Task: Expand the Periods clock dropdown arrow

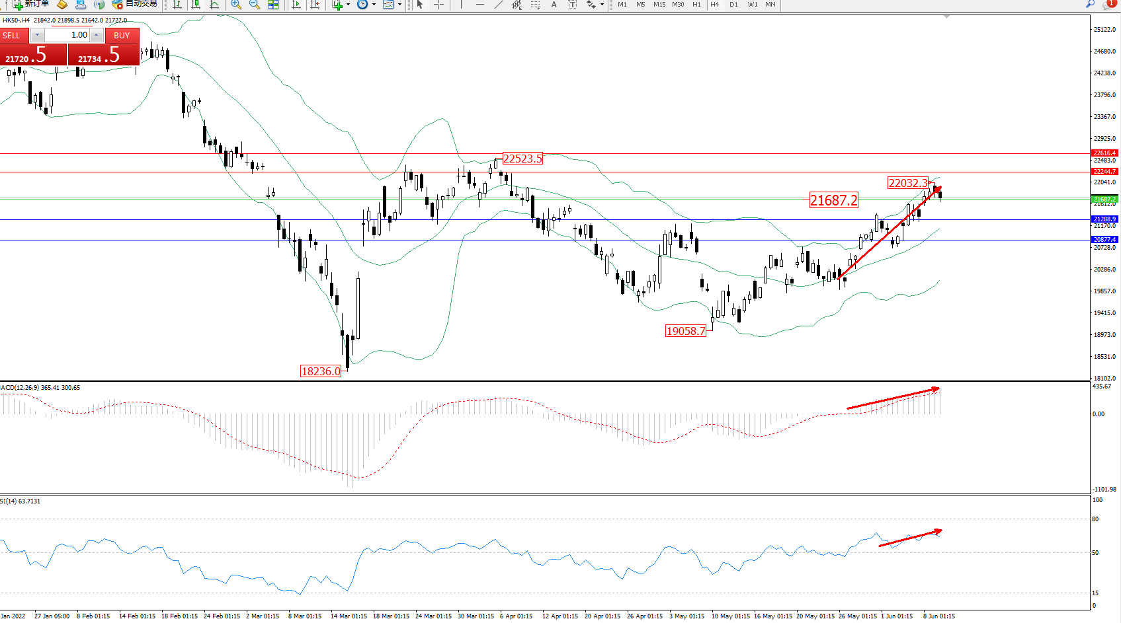Action: 374,5
